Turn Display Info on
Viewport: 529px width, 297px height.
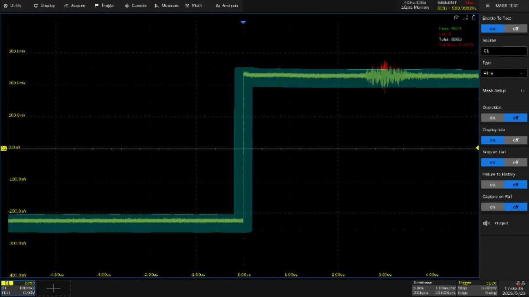coord(493,140)
